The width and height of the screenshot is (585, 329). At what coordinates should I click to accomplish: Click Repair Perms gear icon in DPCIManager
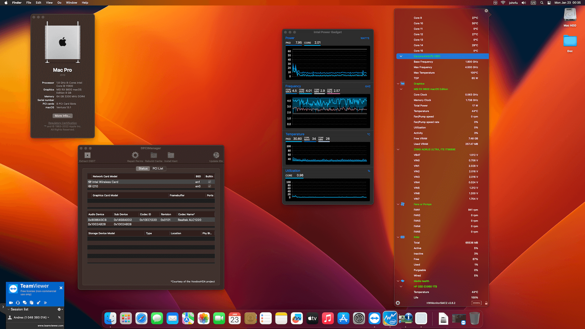click(x=135, y=155)
